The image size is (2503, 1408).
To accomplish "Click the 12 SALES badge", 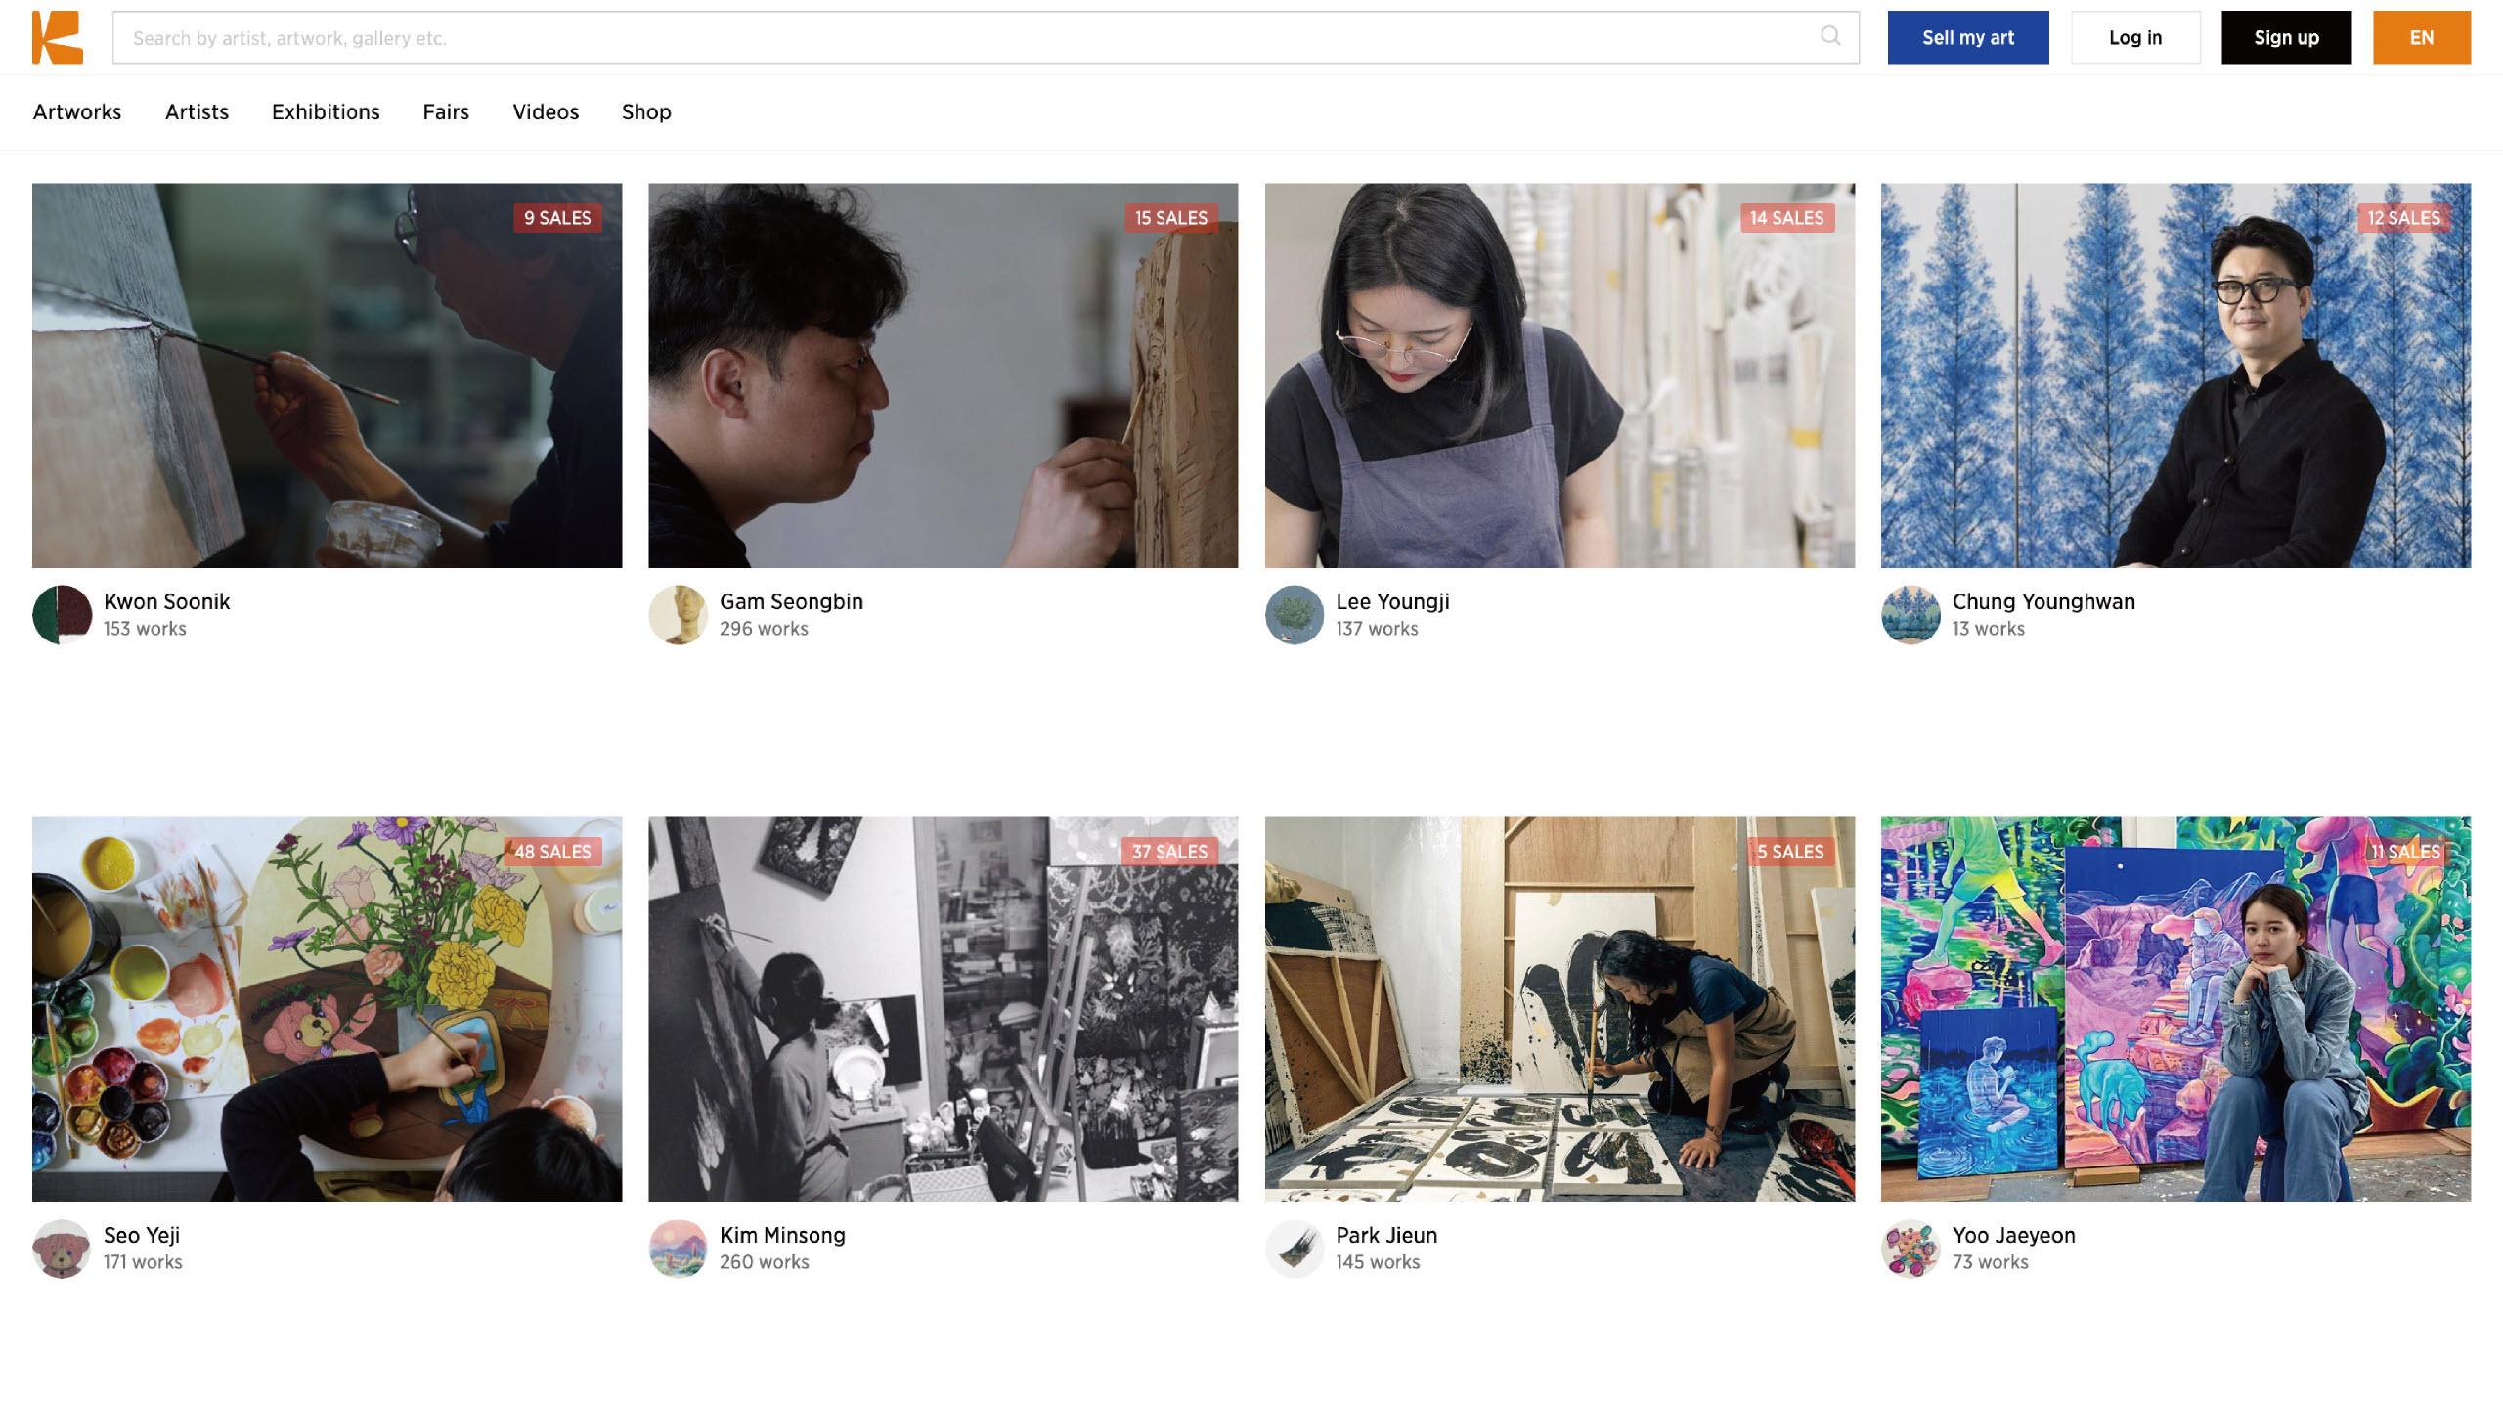I will pos(2403,218).
